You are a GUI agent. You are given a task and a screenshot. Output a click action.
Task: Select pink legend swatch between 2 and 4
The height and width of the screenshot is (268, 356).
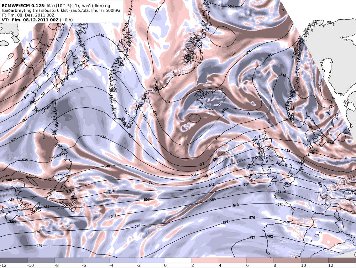point(205,260)
